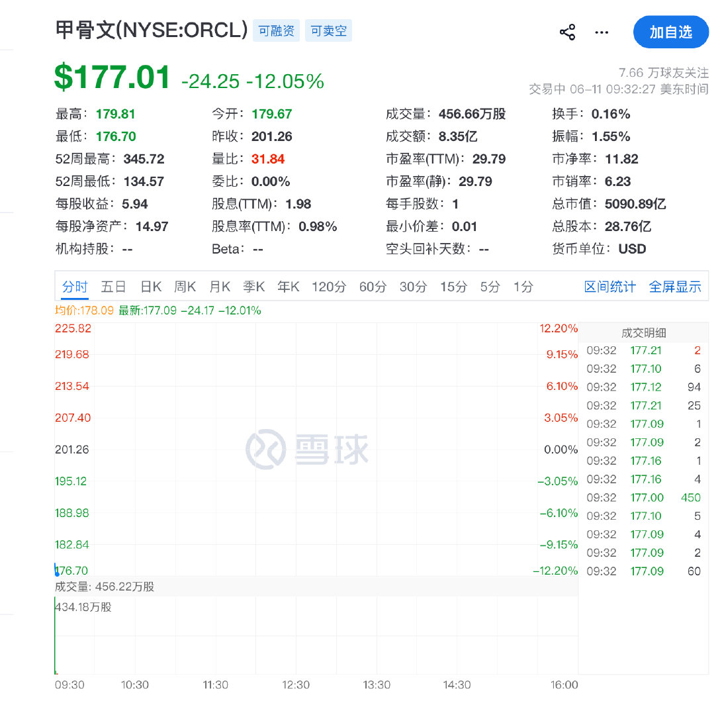The width and height of the screenshot is (720, 715).
Task: Click the 16:00 time axis label
Action: pos(564,685)
